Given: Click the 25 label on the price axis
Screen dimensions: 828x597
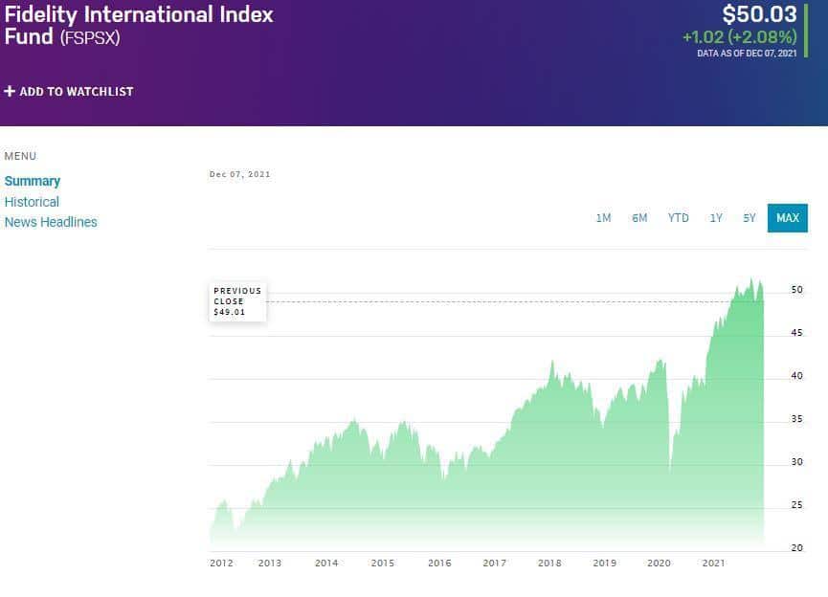Looking at the screenshot, I should click(x=796, y=505).
